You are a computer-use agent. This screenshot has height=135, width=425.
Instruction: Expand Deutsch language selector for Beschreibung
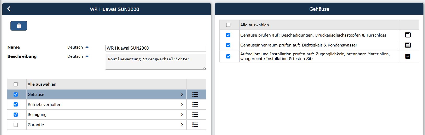click(x=78, y=56)
